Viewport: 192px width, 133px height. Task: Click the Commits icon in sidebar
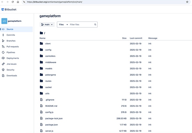[4, 35]
